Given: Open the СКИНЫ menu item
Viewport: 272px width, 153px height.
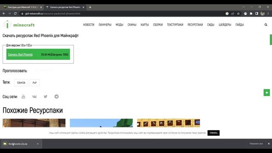Looking at the screenshot, I should 132,25.
